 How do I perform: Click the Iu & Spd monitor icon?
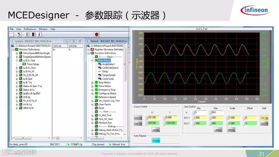21,79
